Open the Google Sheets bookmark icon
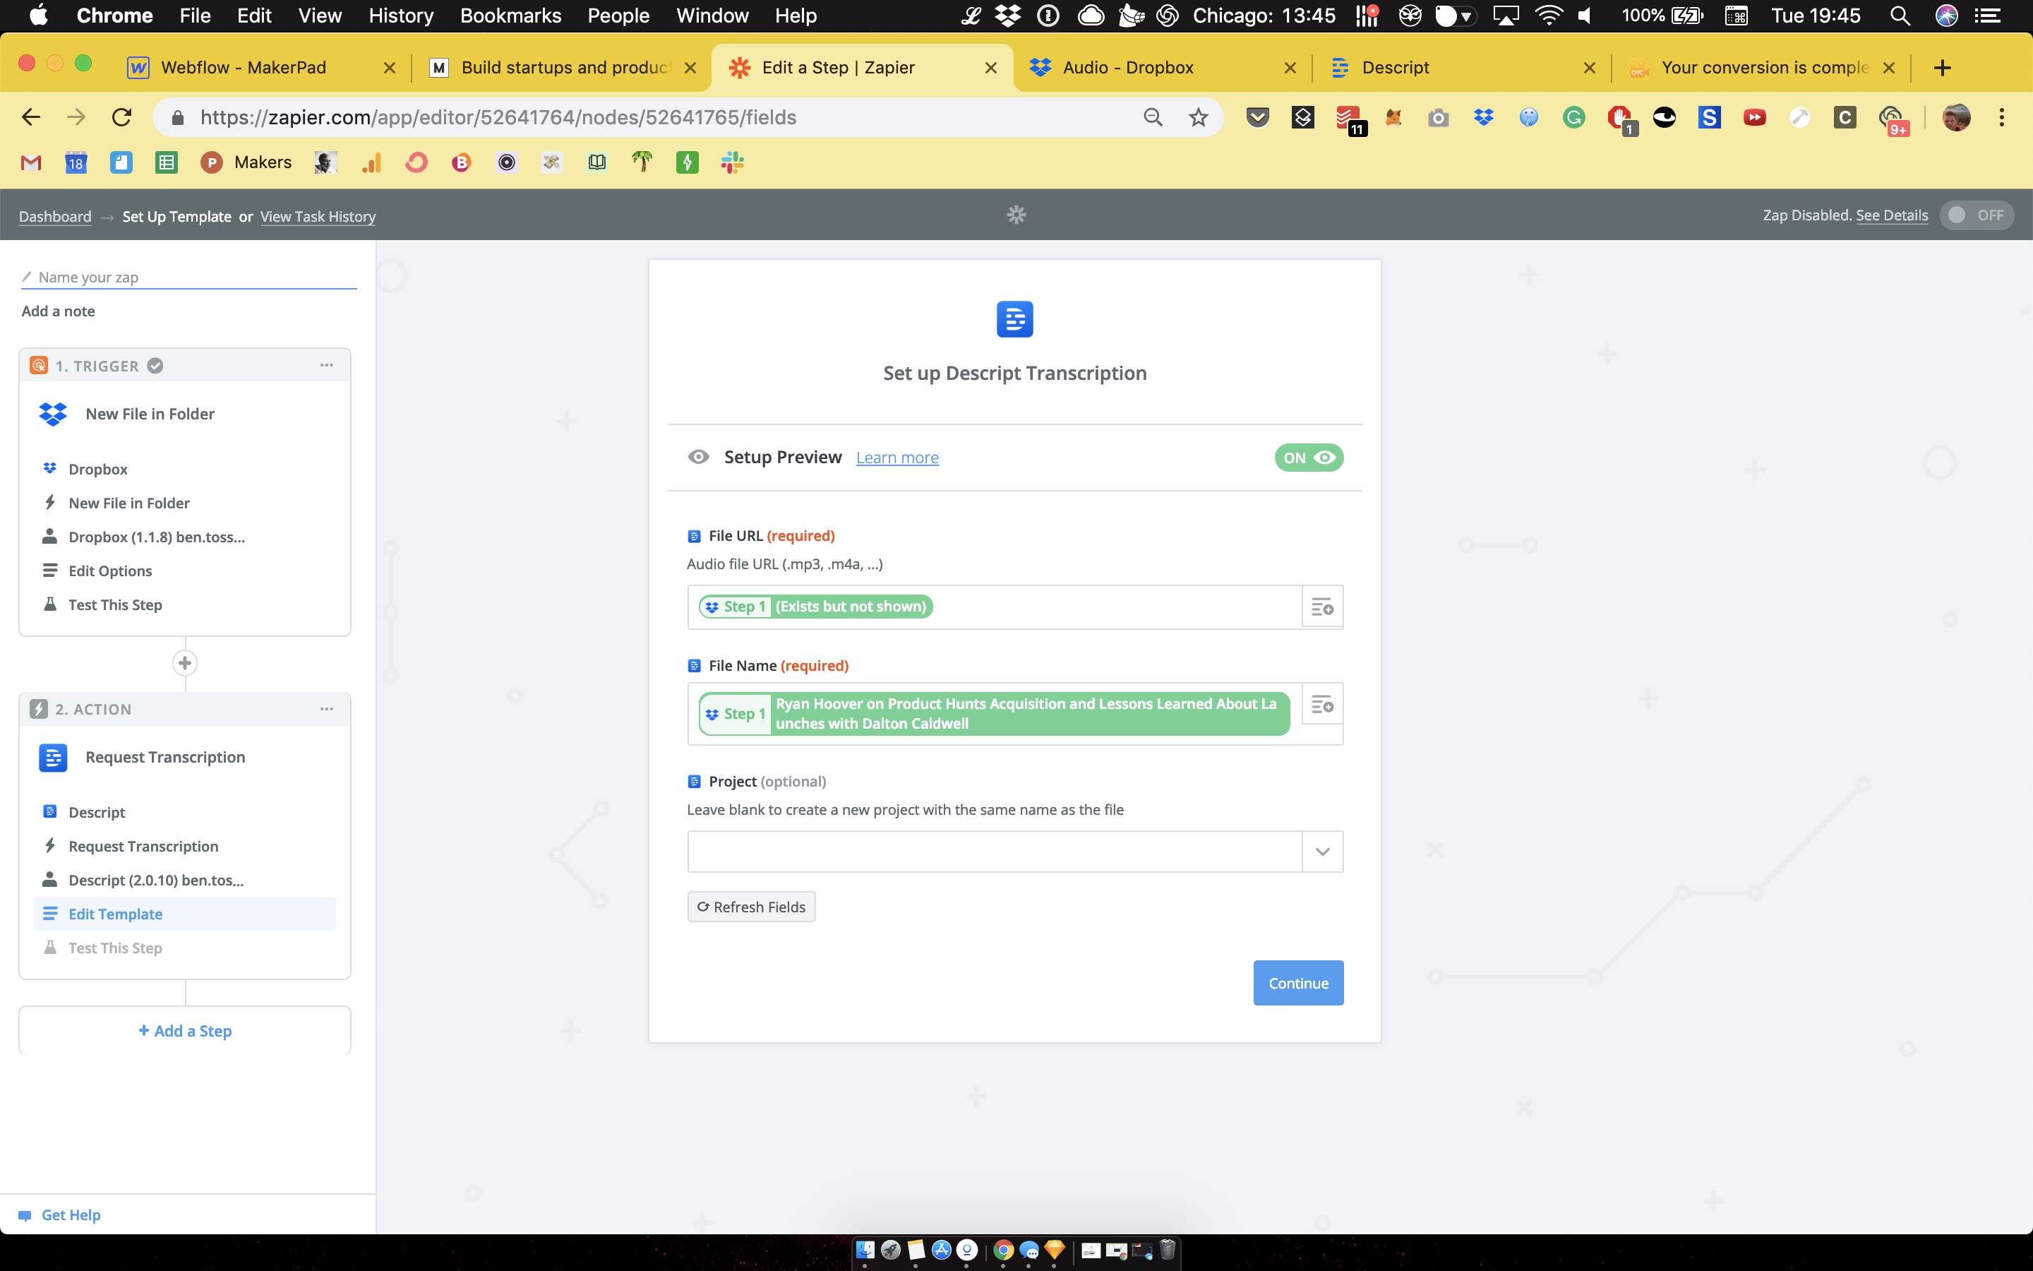 (167, 162)
